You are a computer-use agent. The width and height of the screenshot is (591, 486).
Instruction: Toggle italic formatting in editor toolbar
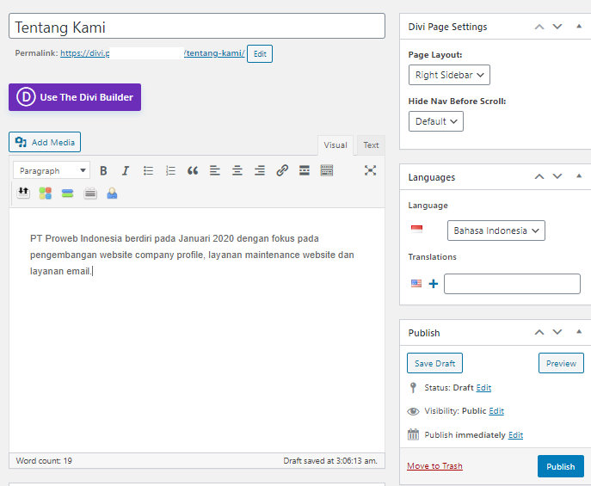click(126, 170)
